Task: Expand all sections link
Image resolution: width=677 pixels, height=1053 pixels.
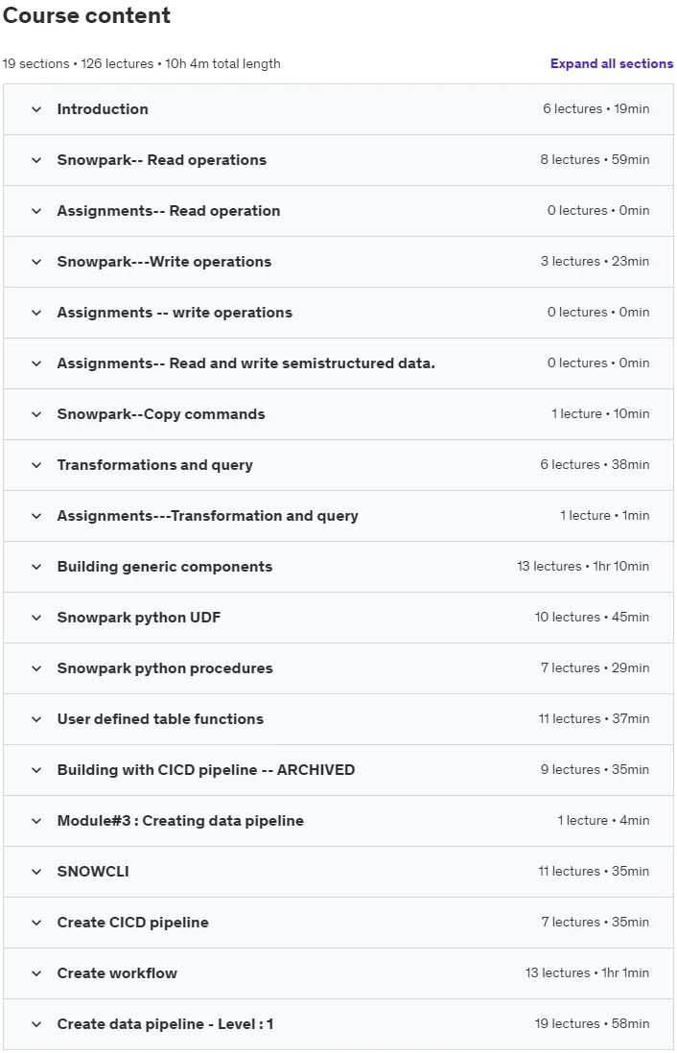Action: click(611, 64)
